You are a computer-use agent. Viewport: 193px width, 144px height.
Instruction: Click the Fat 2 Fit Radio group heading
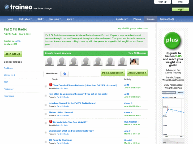click(x=15, y=29)
